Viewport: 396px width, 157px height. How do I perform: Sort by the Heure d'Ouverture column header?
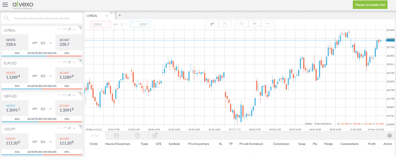(118, 144)
